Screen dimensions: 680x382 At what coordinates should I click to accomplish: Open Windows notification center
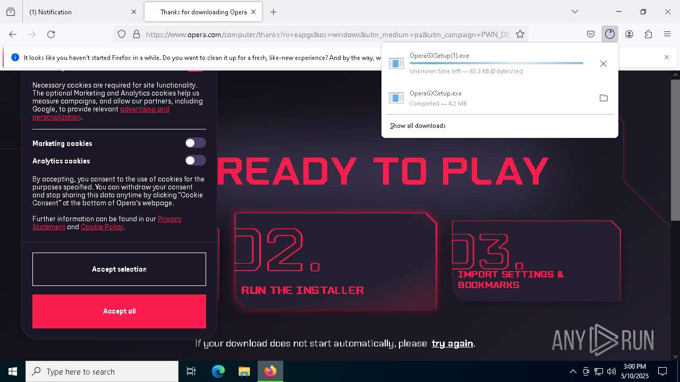[662, 371]
